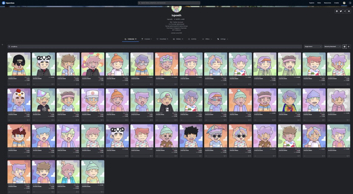Favorite the rainbow vomit character card heart
Viewport: 353px width, 194px height.
tap(76, 84)
